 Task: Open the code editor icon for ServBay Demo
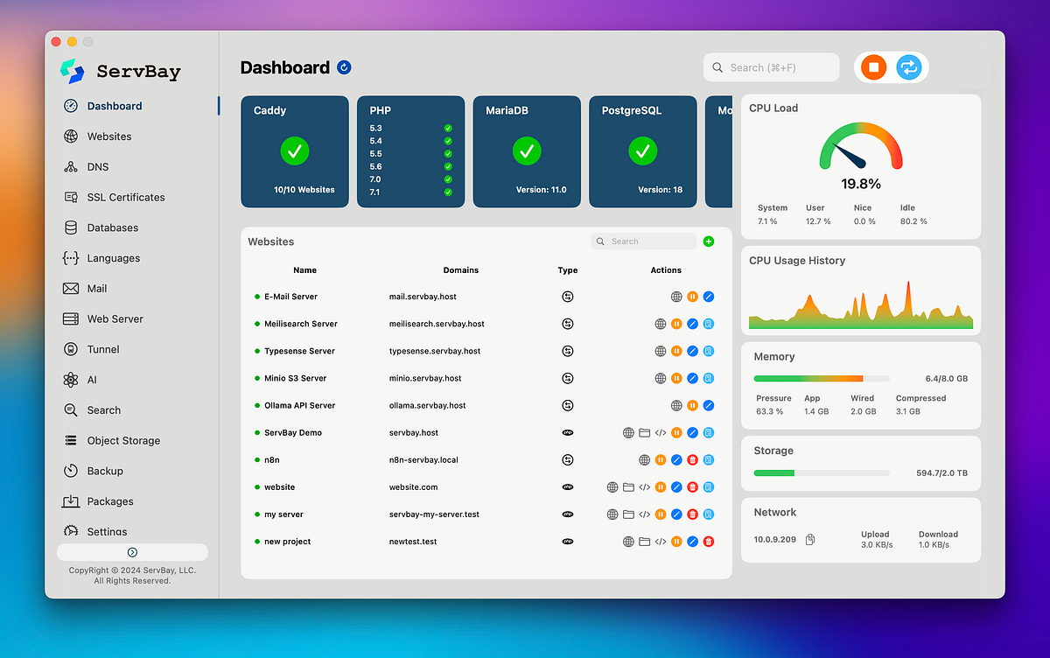click(660, 432)
